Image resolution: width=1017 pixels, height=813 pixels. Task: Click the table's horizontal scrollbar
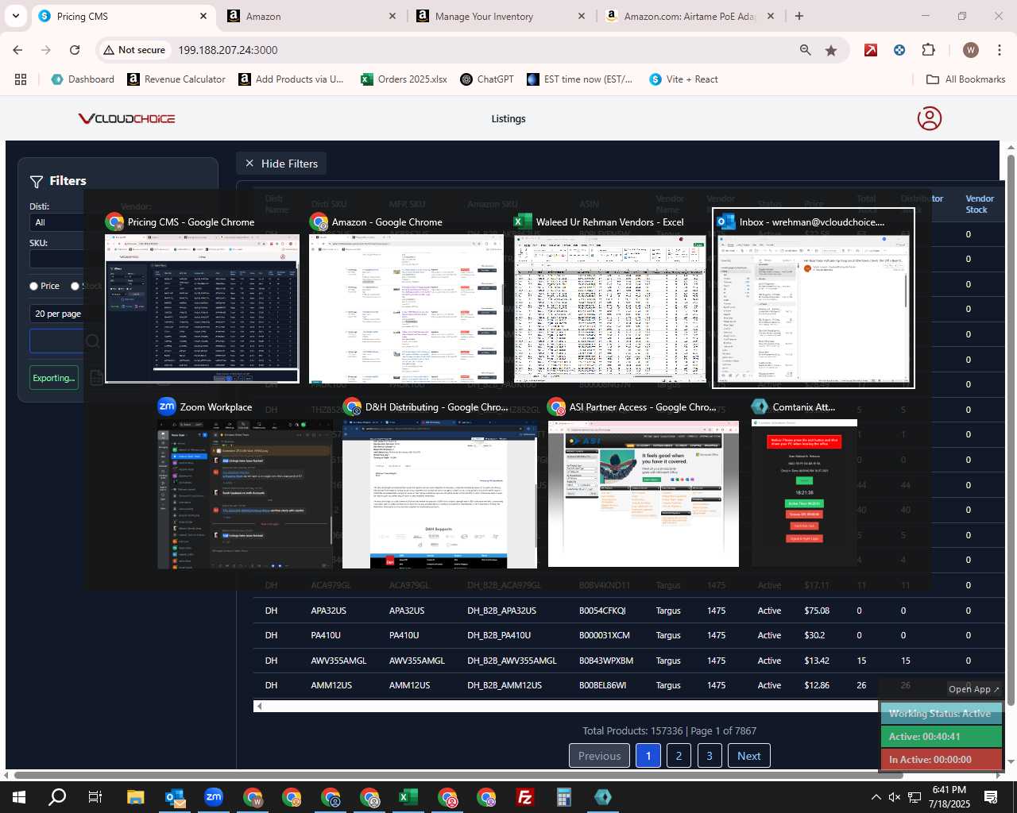(x=566, y=706)
